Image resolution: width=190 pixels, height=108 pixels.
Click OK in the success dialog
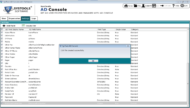(93, 61)
